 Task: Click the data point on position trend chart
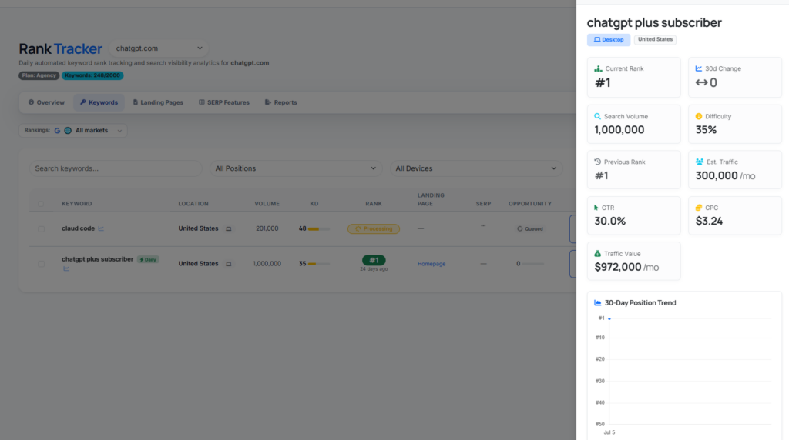point(609,319)
